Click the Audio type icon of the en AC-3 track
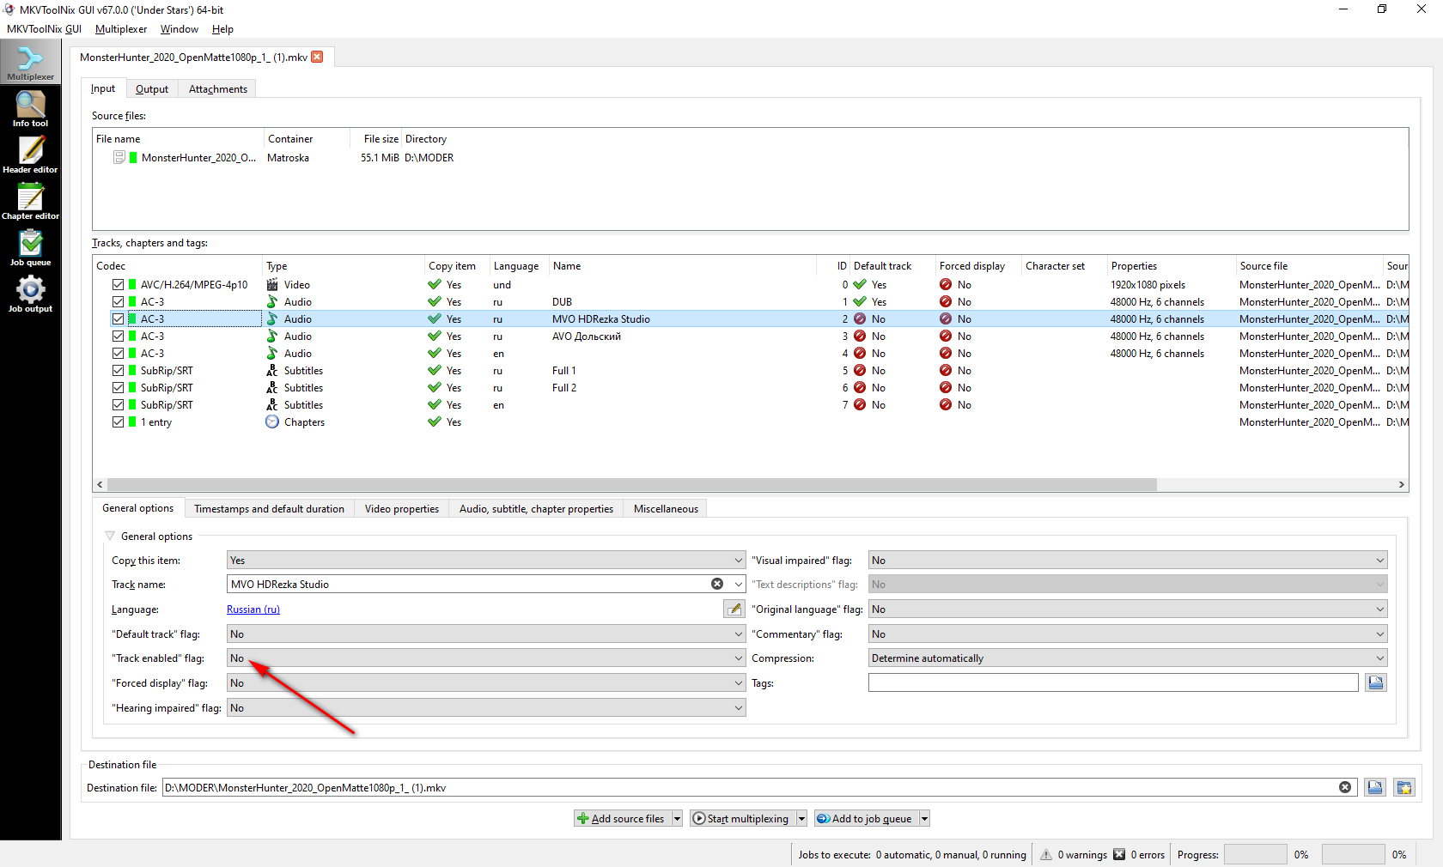Viewport: 1443px width, 867px height. (x=272, y=353)
